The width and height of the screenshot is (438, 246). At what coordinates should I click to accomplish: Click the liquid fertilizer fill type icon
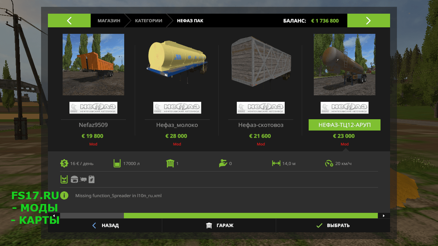coord(64,179)
